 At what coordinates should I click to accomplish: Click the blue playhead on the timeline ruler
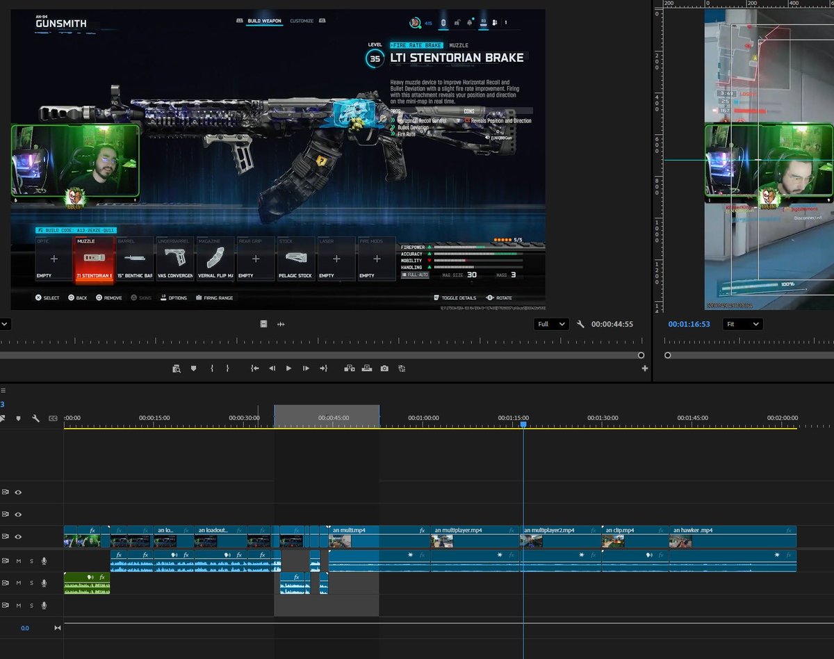(x=523, y=424)
